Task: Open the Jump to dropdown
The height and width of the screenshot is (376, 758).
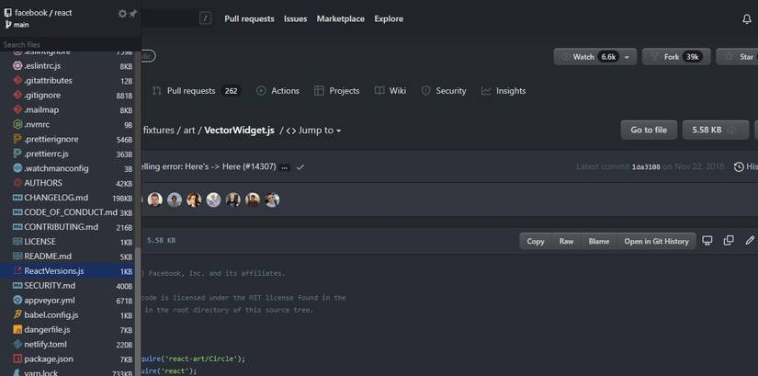Action: pos(313,131)
